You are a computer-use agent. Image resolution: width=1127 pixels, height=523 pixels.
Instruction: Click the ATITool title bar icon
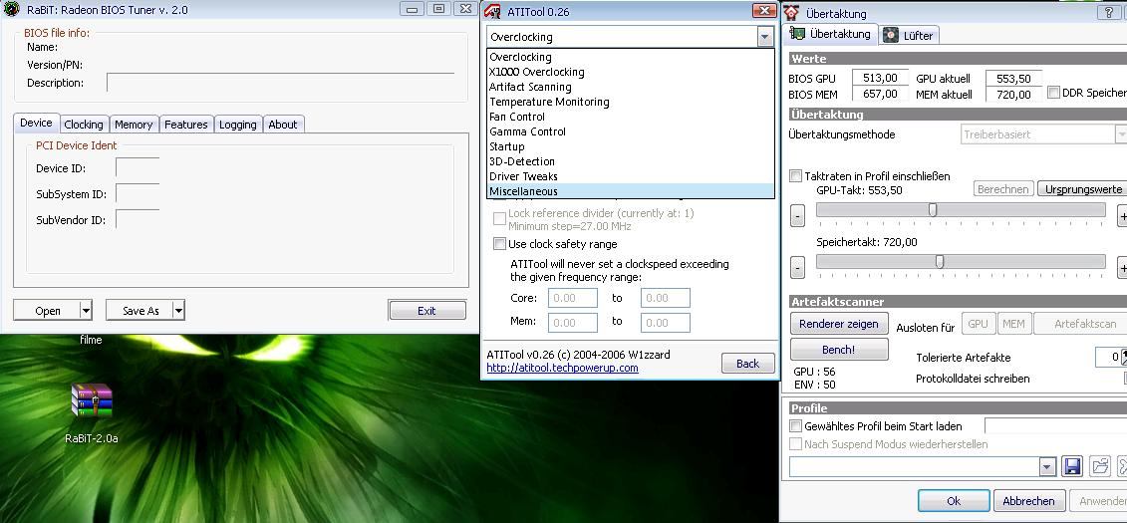pyautogui.click(x=492, y=11)
